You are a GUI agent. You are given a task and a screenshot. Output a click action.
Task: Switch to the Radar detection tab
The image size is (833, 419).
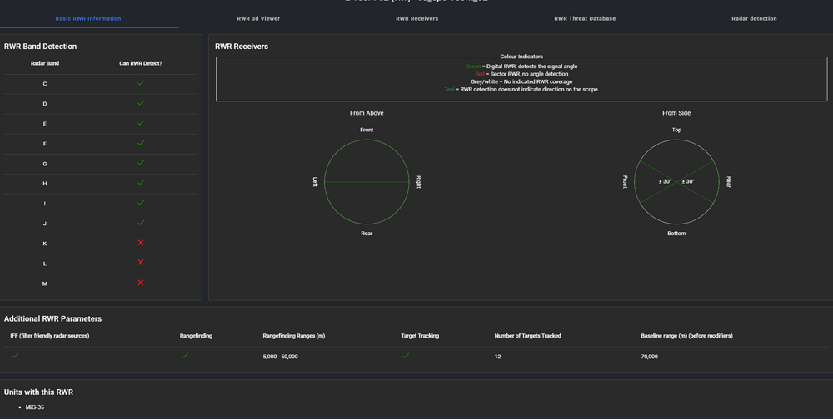pos(754,18)
